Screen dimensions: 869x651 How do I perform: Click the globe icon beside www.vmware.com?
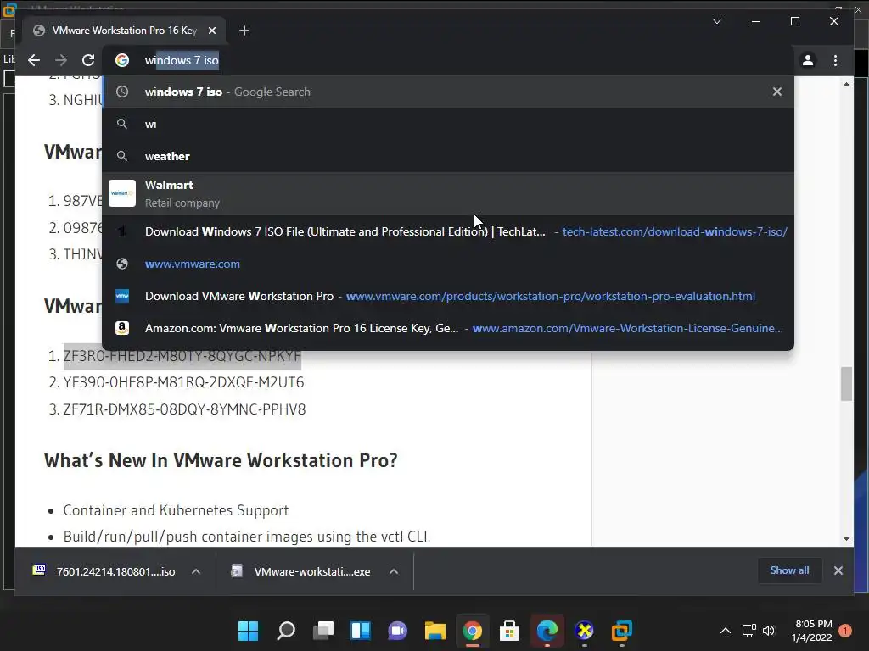(122, 264)
